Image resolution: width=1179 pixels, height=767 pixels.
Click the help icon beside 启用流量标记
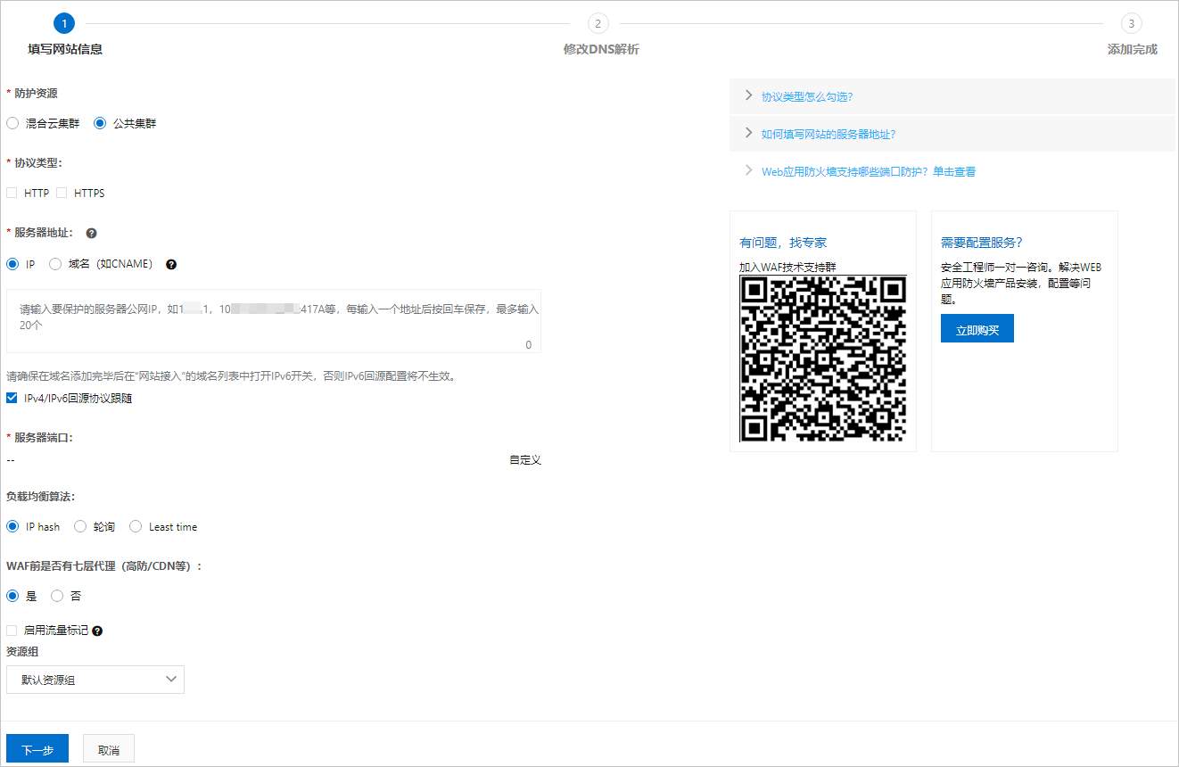coord(97,631)
